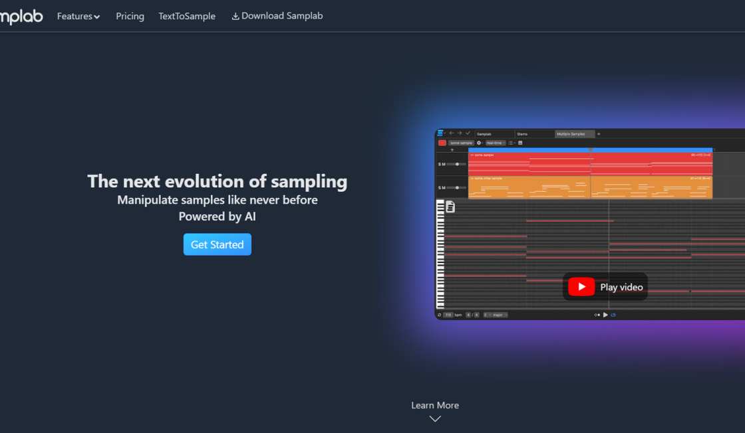
Task: Mute the 'some other sample' track
Action: (443, 187)
